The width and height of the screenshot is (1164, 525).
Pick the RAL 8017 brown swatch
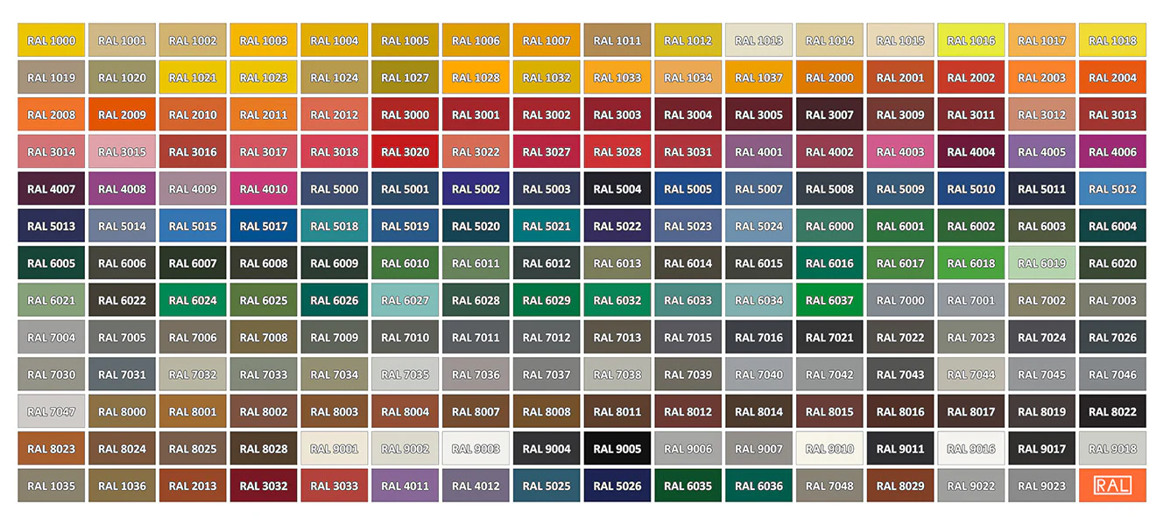click(x=970, y=411)
